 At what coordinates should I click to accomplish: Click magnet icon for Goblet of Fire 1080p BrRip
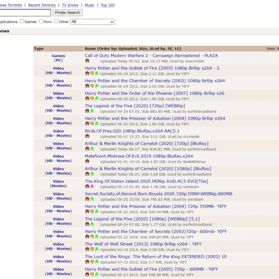87,73
